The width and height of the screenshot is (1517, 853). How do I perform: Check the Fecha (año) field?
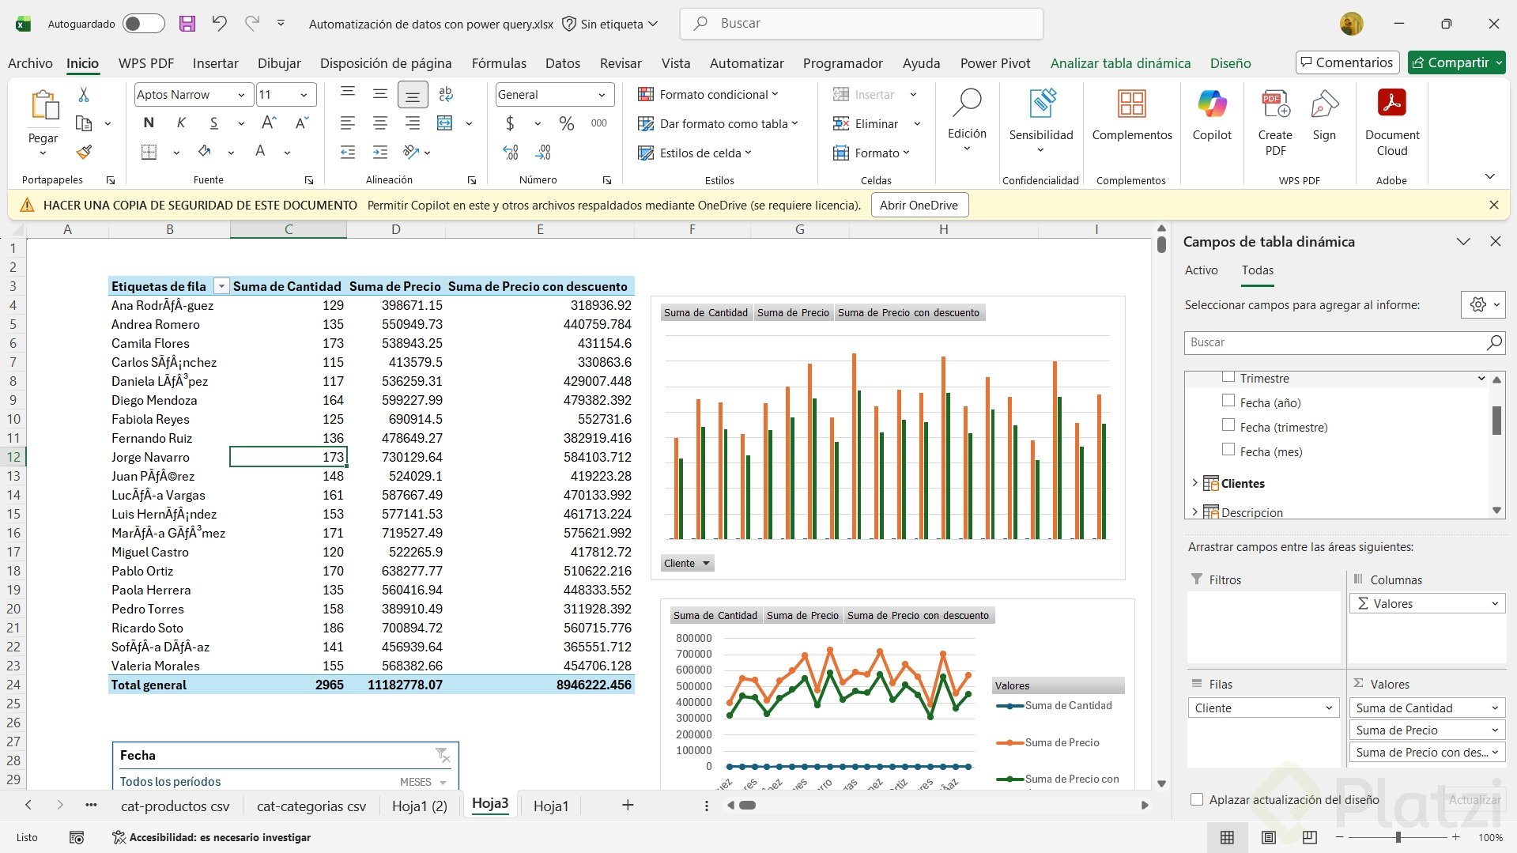1228,402
